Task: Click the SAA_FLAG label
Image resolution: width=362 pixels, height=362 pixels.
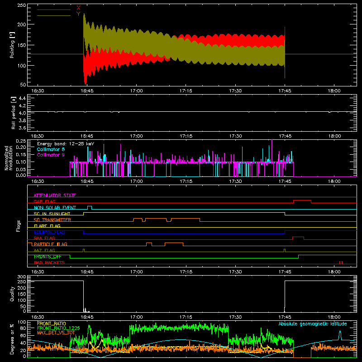Action: click(44, 238)
